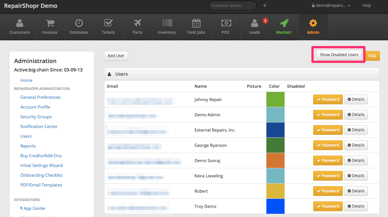This screenshot has height=217, width=388.
Task: Open Help in top bar
Action: 367,6
